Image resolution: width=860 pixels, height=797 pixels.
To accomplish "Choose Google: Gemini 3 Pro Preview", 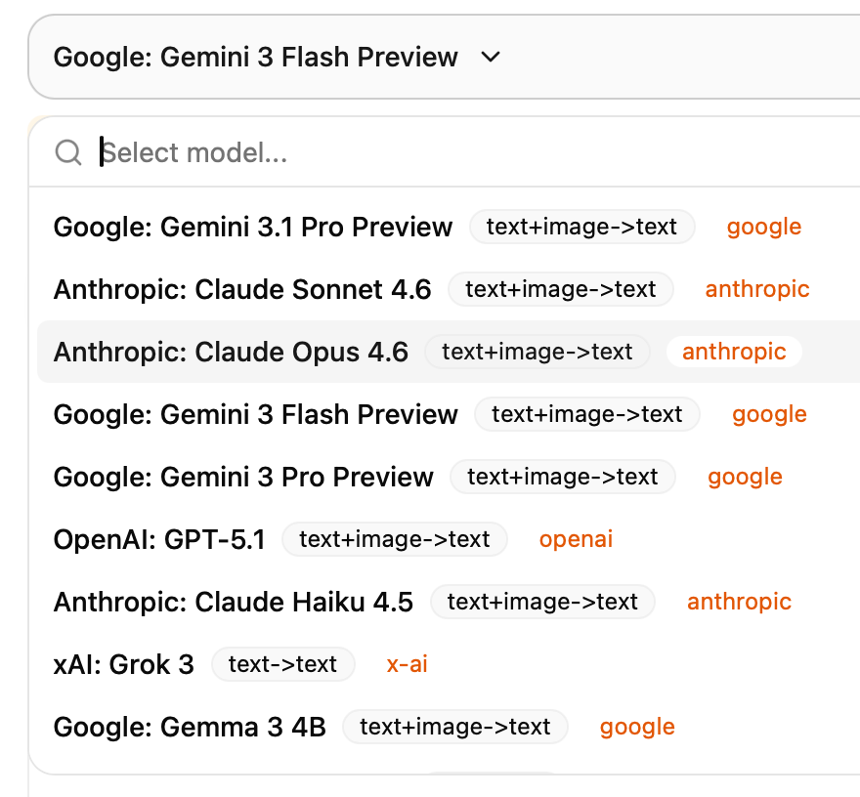I will tap(243, 478).
